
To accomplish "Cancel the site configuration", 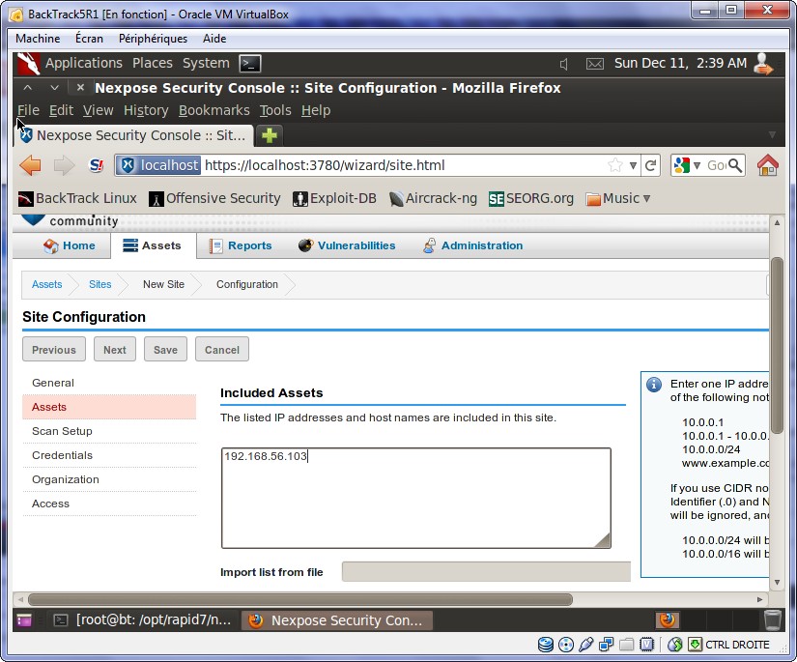I will point(222,349).
